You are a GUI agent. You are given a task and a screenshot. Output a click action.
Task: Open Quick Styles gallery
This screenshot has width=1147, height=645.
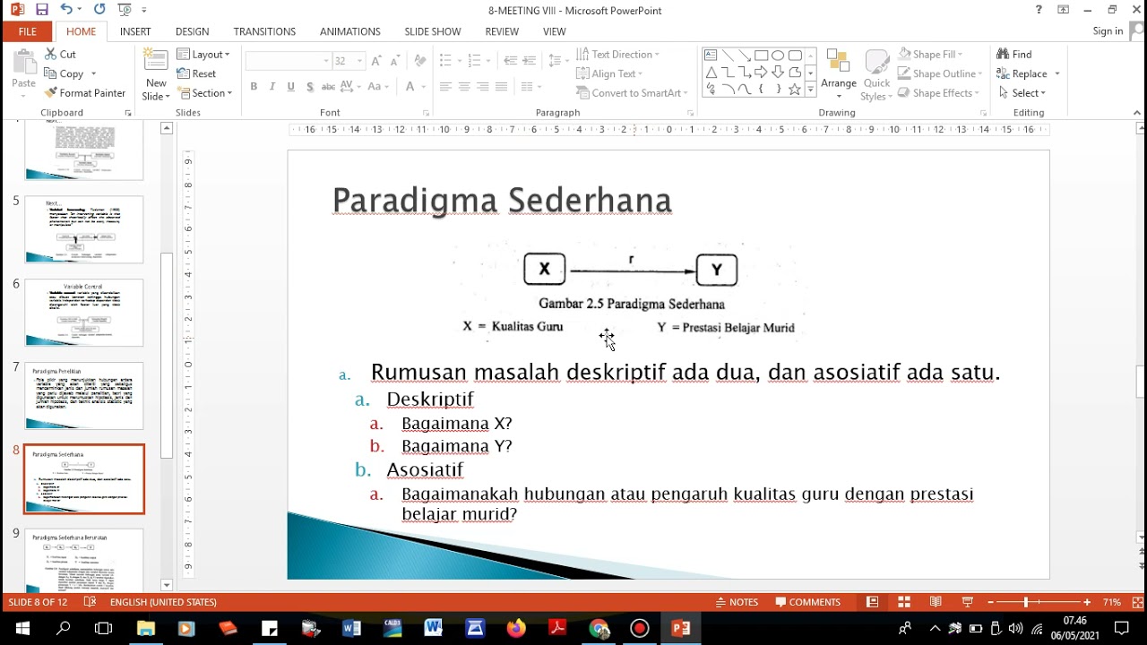point(876,75)
